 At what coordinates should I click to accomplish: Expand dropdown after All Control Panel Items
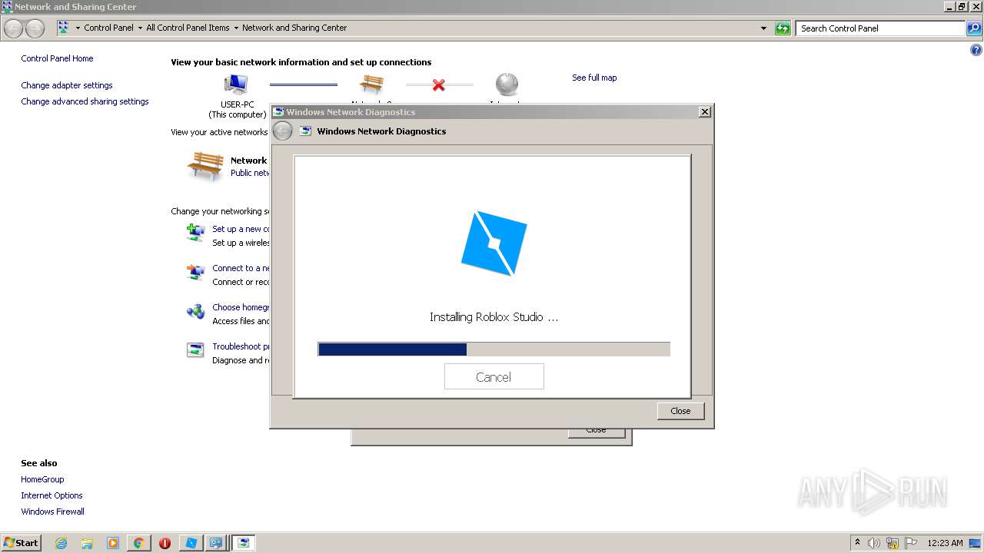(x=236, y=28)
